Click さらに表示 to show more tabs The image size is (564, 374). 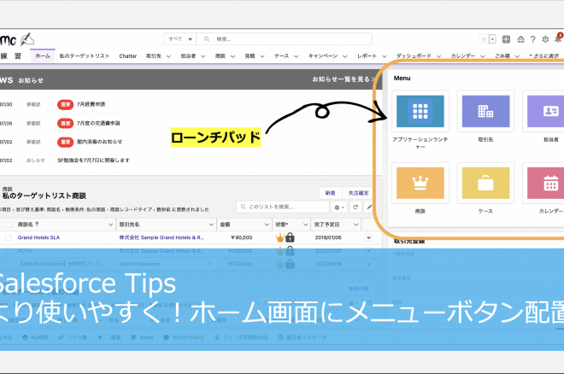544,56
